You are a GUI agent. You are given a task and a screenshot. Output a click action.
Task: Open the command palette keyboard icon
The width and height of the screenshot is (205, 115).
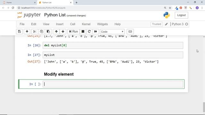(130, 32)
